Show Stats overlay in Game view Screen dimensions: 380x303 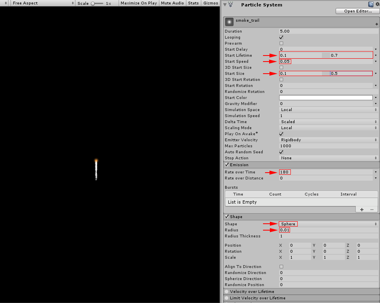(x=193, y=3)
